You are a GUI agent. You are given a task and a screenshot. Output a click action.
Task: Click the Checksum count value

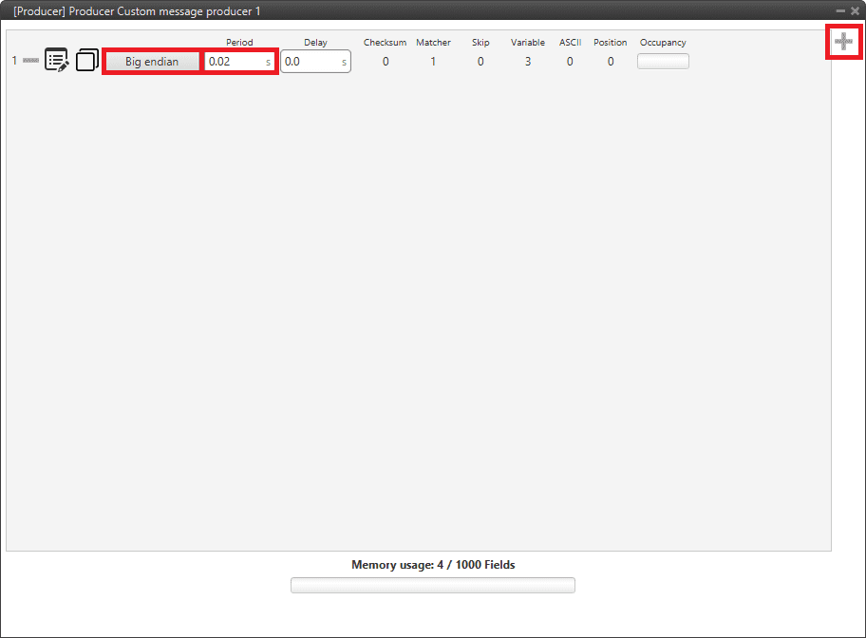386,62
